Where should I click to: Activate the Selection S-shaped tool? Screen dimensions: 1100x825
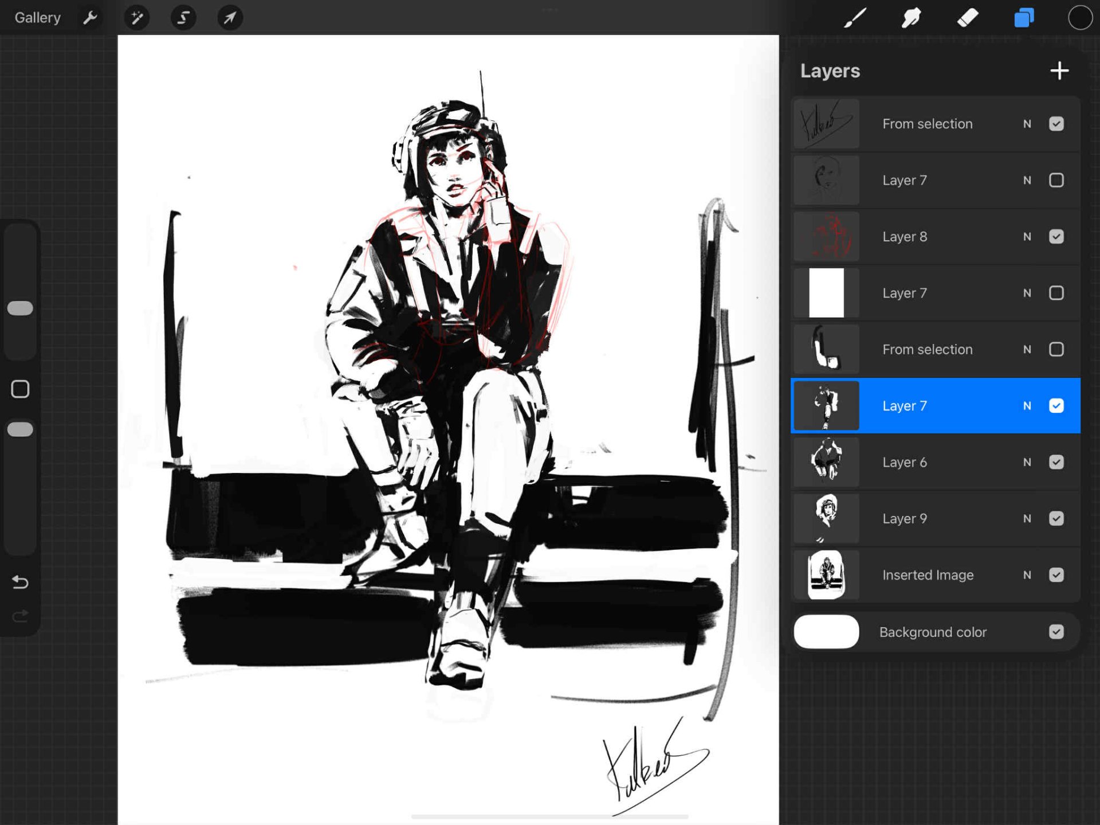pos(183,18)
